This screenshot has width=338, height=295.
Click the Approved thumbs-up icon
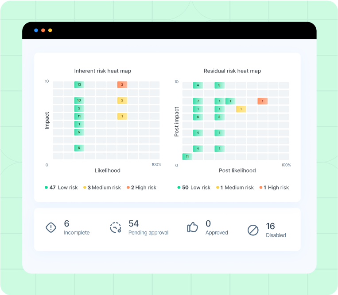click(192, 227)
